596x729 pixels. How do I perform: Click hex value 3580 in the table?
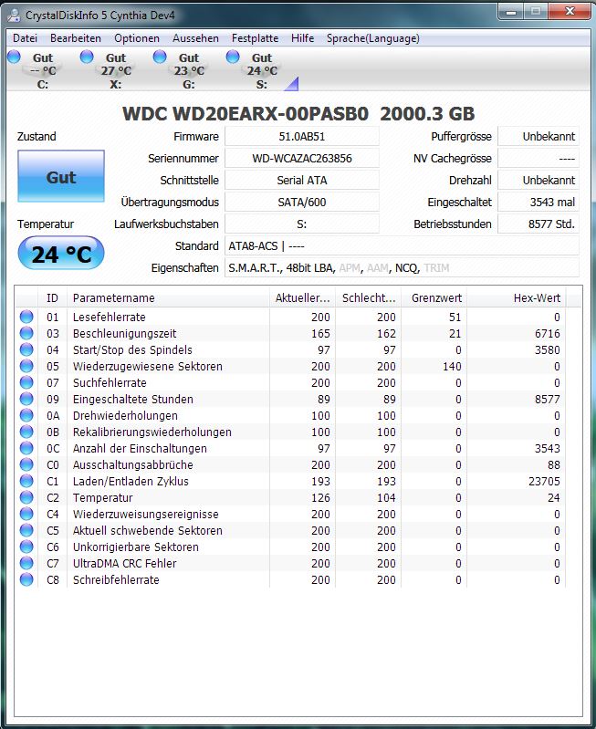(547, 349)
